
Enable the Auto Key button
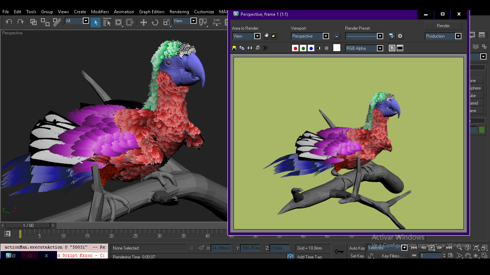tap(357, 248)
